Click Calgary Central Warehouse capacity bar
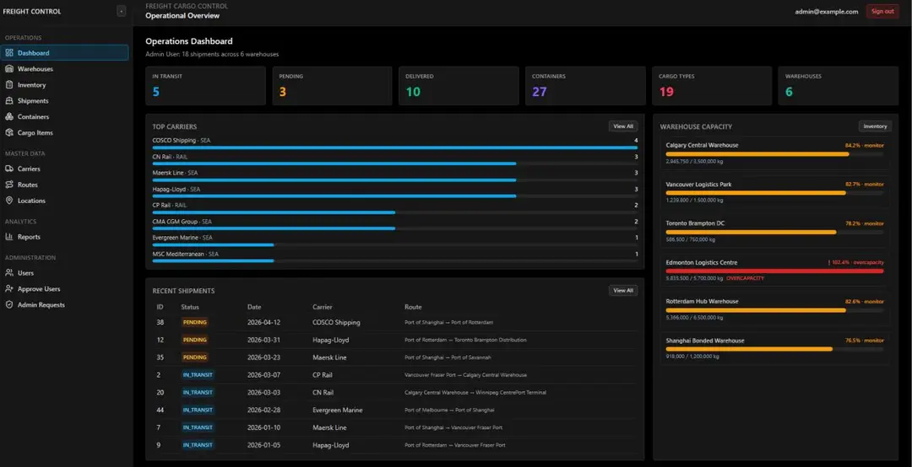This screenshot has width=912, height=467. click(774, 154)
